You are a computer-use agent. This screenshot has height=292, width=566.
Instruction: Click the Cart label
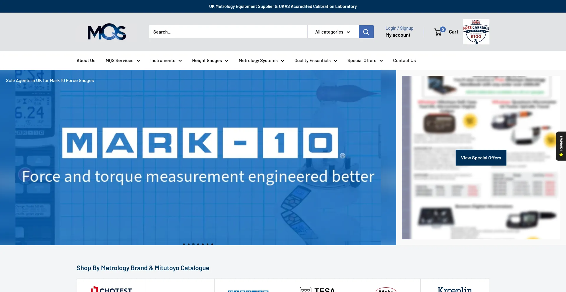tap(454, 32)
